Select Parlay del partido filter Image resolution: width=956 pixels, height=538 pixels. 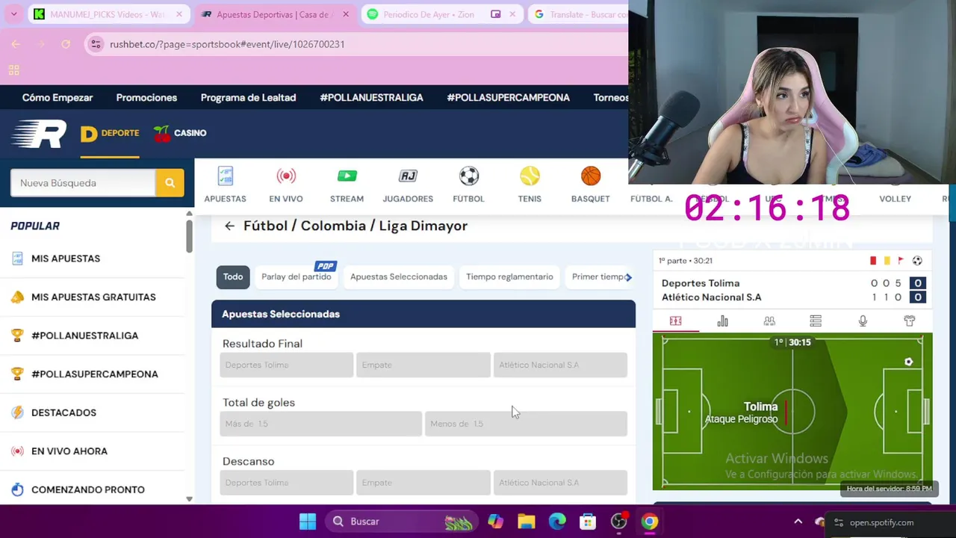[x=296, y=276]
